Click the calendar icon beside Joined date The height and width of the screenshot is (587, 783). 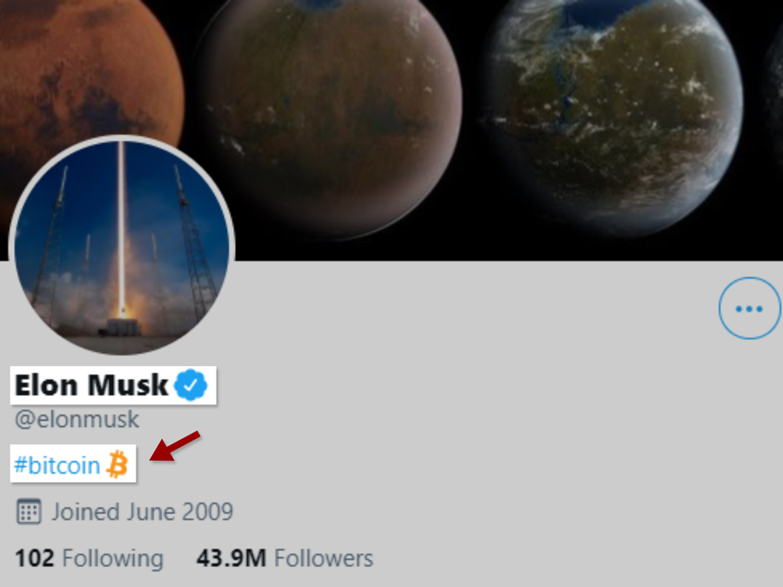coord(29,511)
